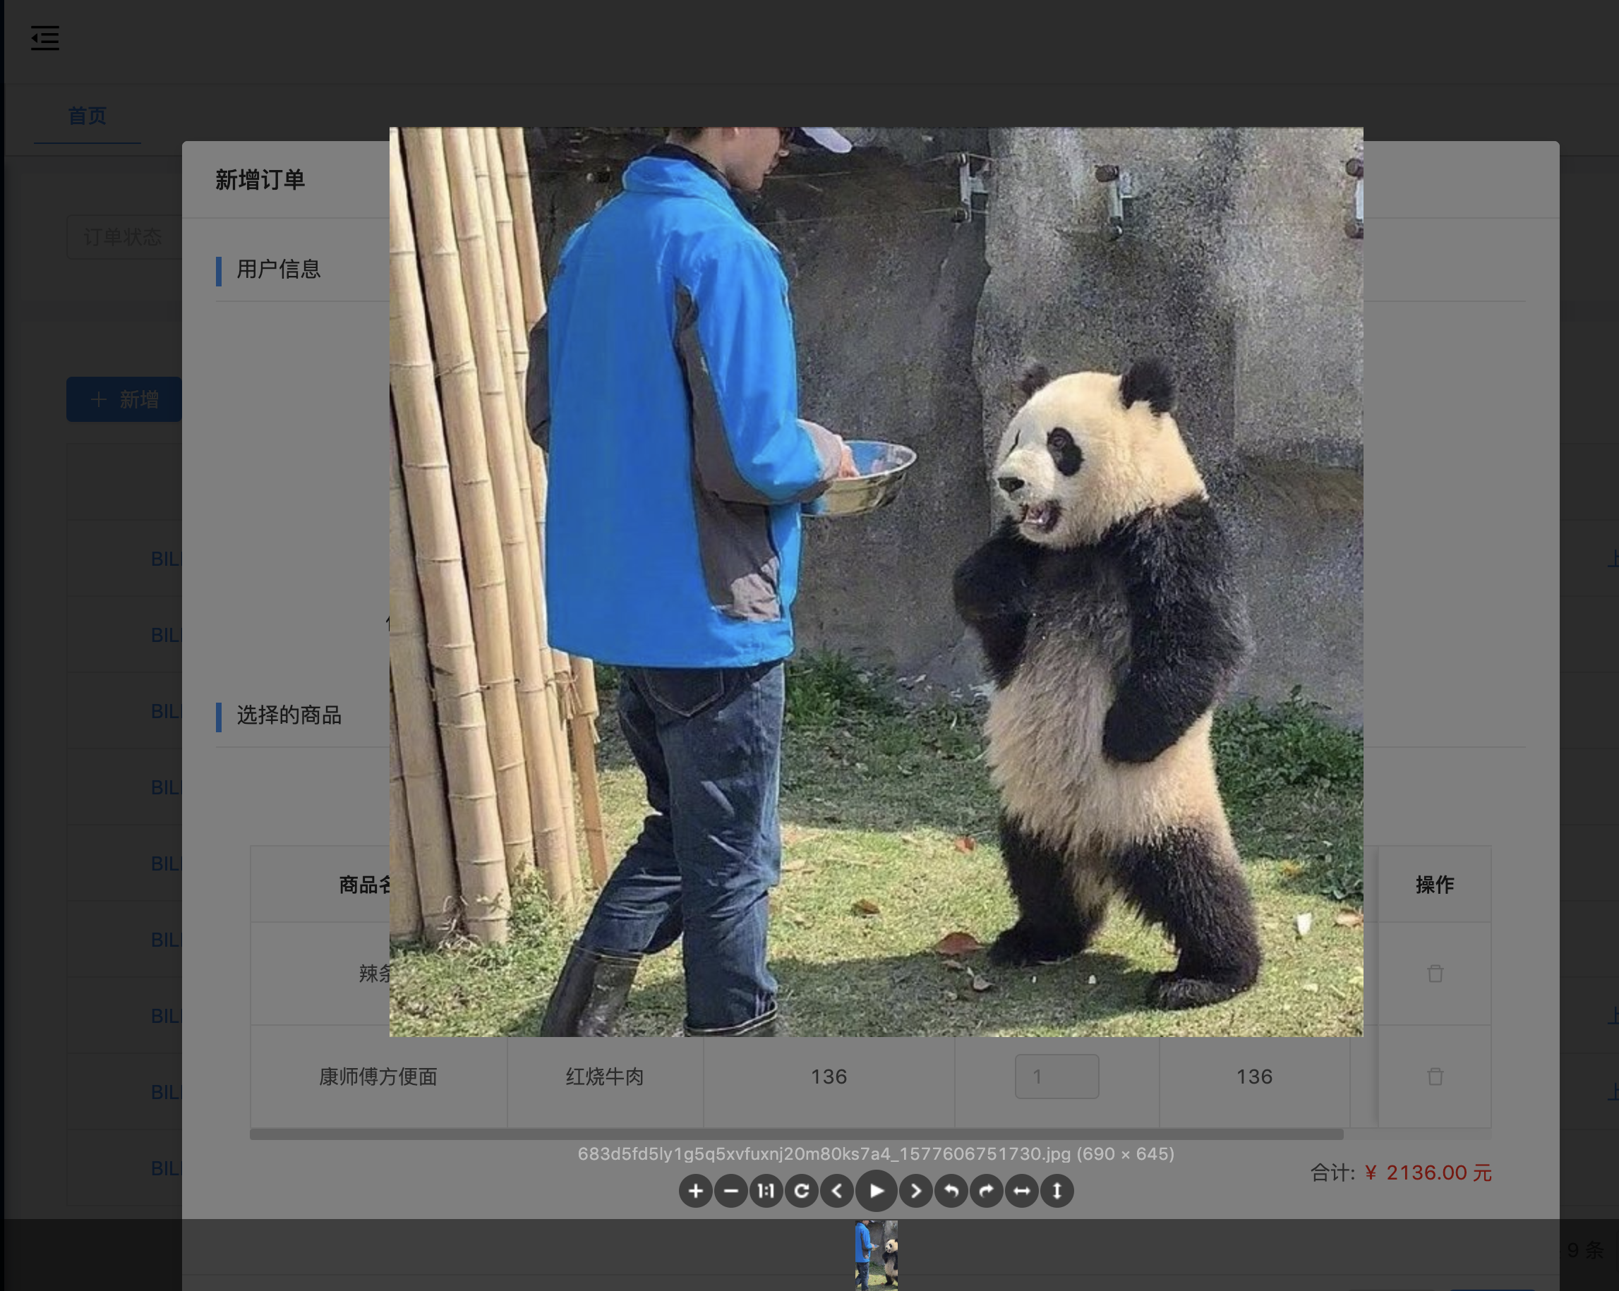
Task: Open the 订单状态 dropdown filter
Action: coord(124,237)
